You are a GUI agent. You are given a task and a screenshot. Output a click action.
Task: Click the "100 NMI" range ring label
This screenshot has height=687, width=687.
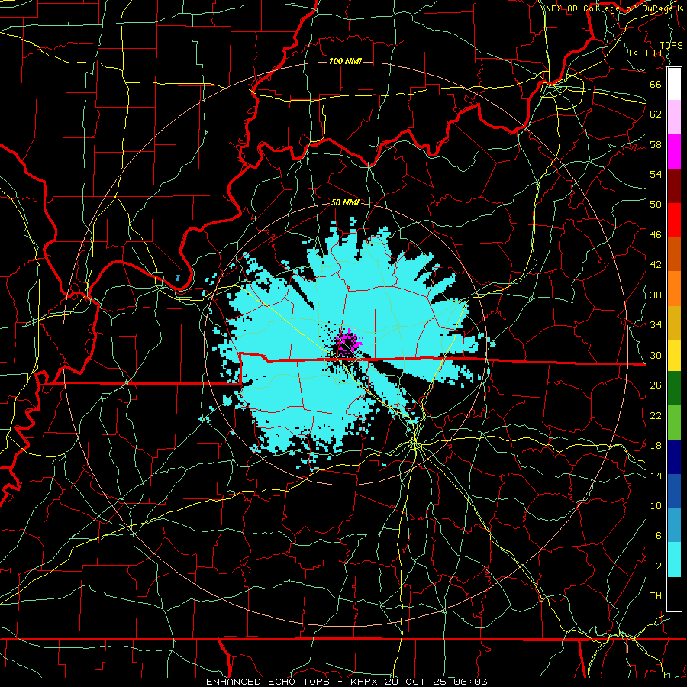(345, 61)
